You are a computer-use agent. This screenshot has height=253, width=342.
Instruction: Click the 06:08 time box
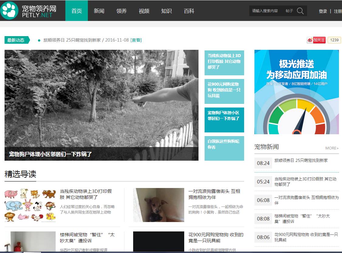click(x=263, y=200)
